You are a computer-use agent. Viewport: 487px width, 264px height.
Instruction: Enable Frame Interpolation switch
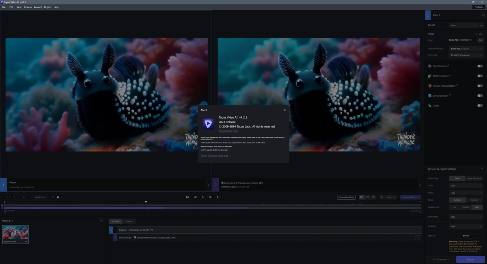pyautogui.click(x=480, y=86)
